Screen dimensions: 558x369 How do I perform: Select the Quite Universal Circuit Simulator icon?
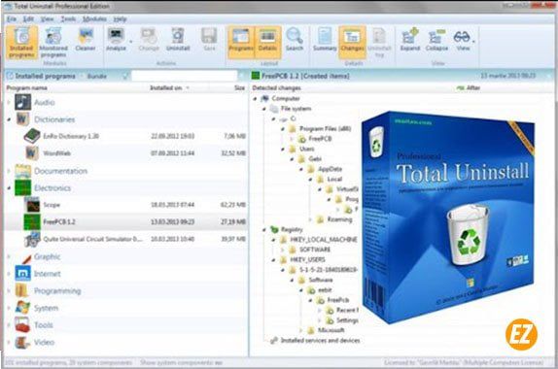pos(32,239)
